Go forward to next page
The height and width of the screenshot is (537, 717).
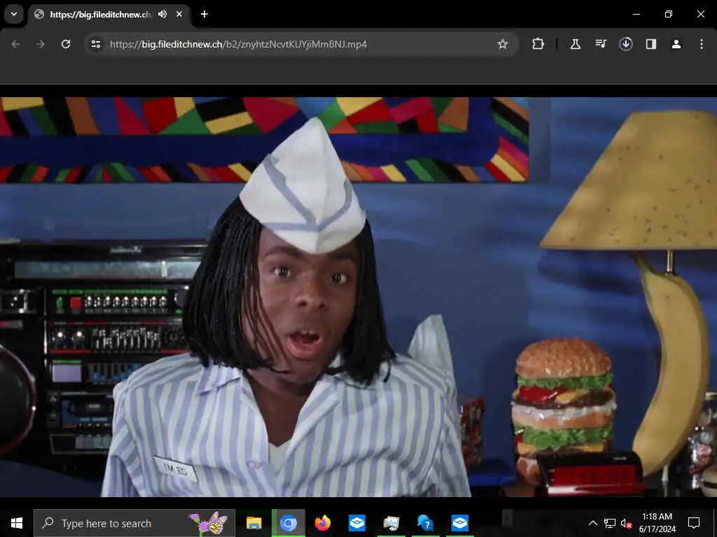(40, 44)
